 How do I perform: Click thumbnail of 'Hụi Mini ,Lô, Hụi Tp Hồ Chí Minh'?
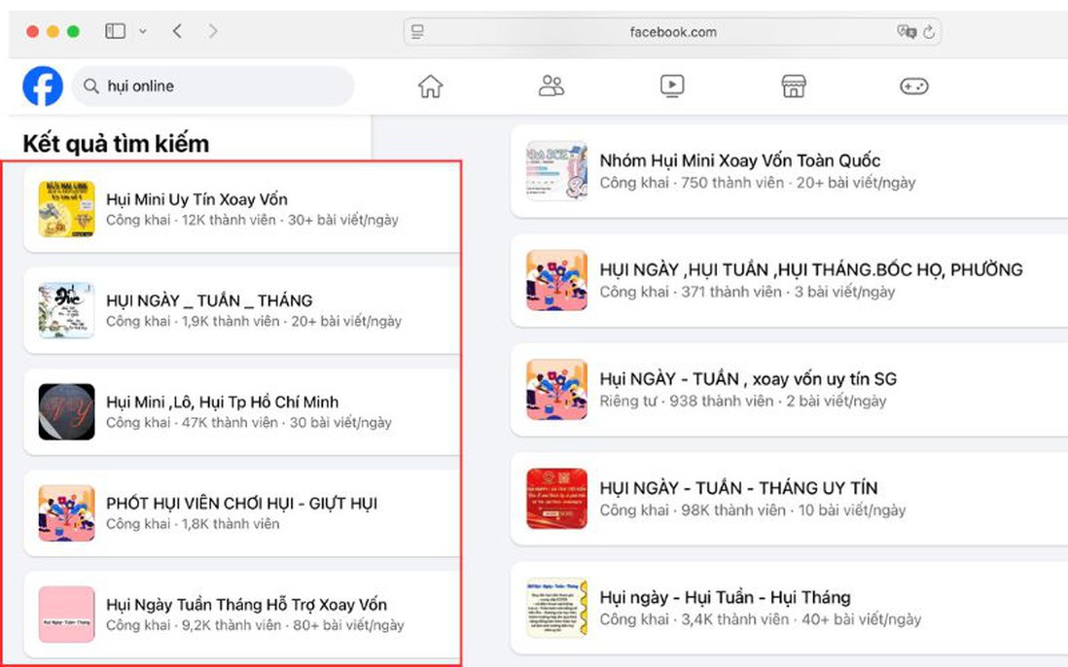(66, 411)
